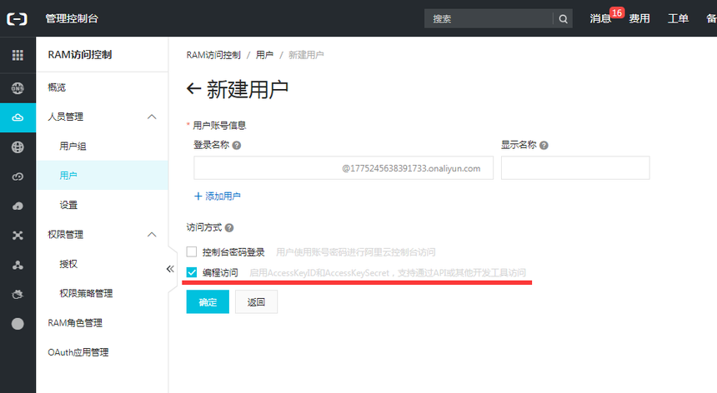This screenshot has height=393, width=717.
Task: Click the 返回 button
Action: point(256,301)
